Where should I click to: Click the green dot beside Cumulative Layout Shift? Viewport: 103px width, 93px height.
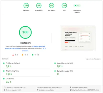[55, 71]
